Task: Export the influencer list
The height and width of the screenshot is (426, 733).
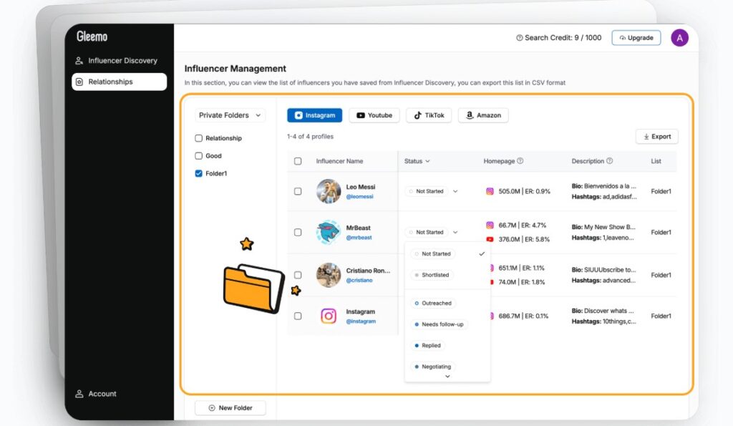Action: [x=657, y=137]
